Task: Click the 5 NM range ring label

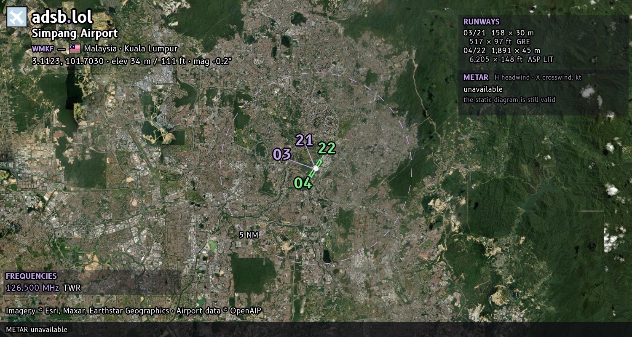Action: [x=249, y=235]
